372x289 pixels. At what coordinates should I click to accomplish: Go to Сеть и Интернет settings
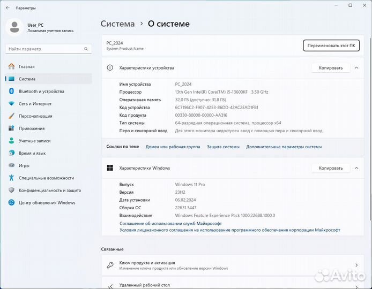click(x=48, y=103)
